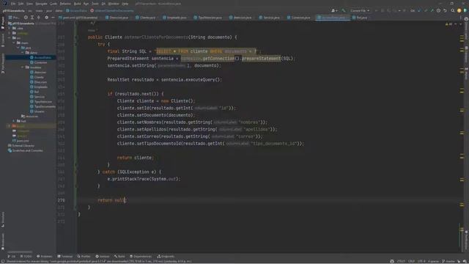Open the Build tool window at bottom
This screenshot has height=264, width=469.
click(119, 256)
